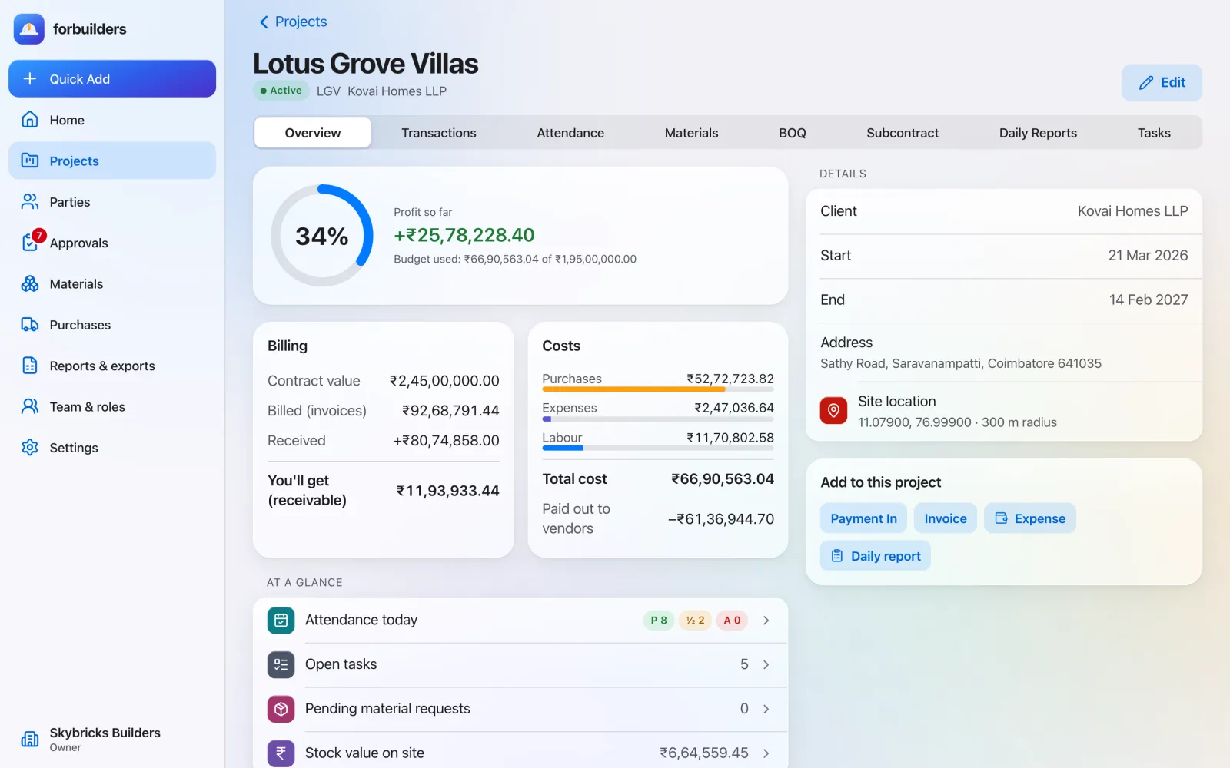Expand the Attendance today row chevron
The width and height of the screenshot is (1230, 768).
766,620
